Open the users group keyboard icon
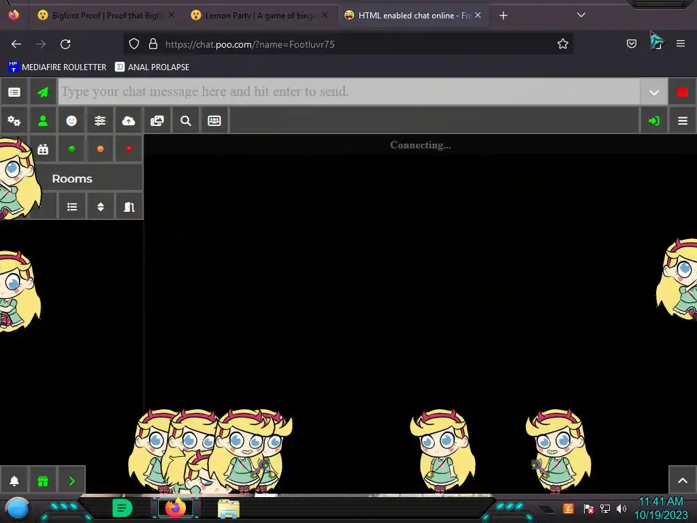 coord(214,121)
